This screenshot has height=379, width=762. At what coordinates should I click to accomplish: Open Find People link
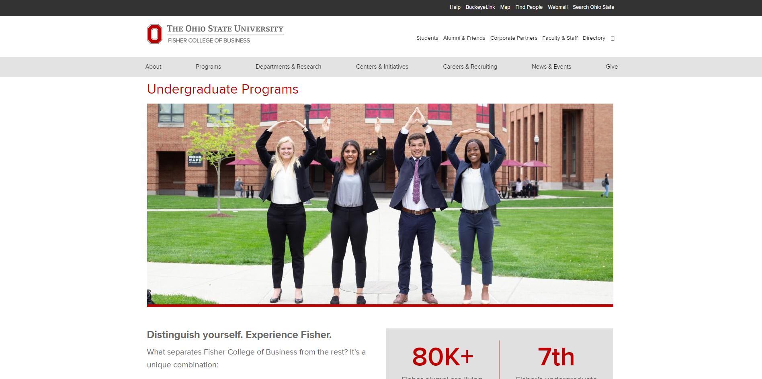click(x=528, y=7)
